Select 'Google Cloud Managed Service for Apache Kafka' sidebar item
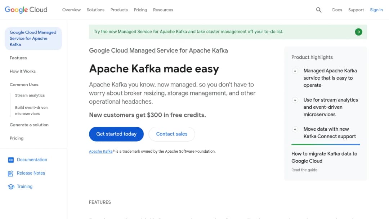The height and width of the screenshot is (219, 389). [x=33, y=39]
